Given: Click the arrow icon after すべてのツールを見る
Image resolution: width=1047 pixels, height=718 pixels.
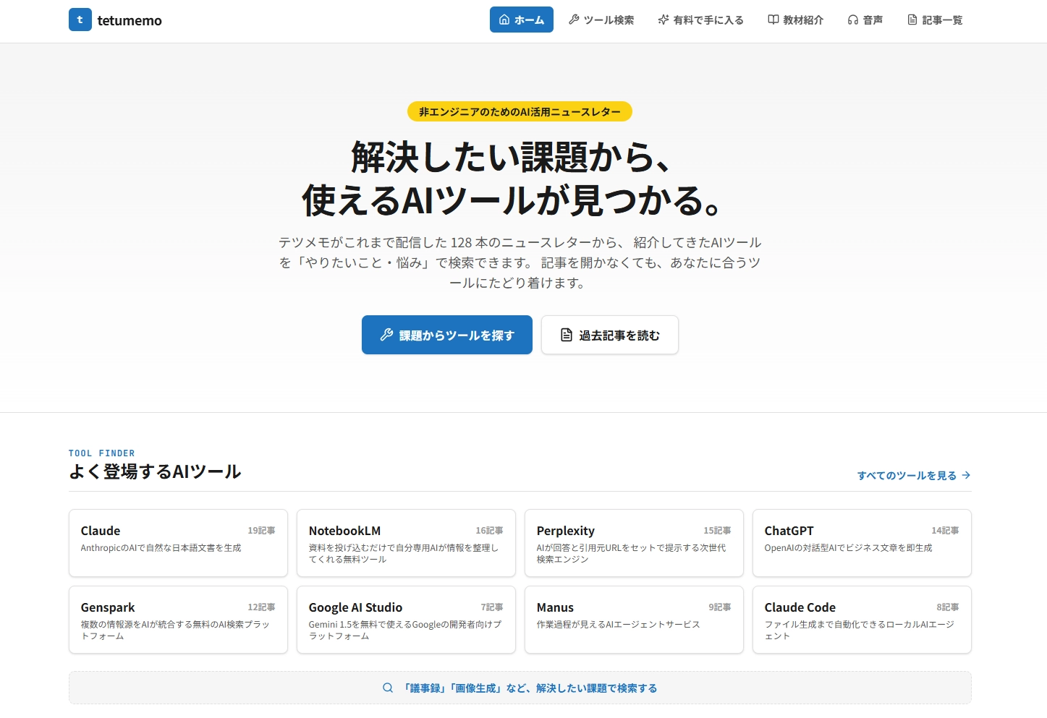Looking at the screenshot, I should 966,475.
